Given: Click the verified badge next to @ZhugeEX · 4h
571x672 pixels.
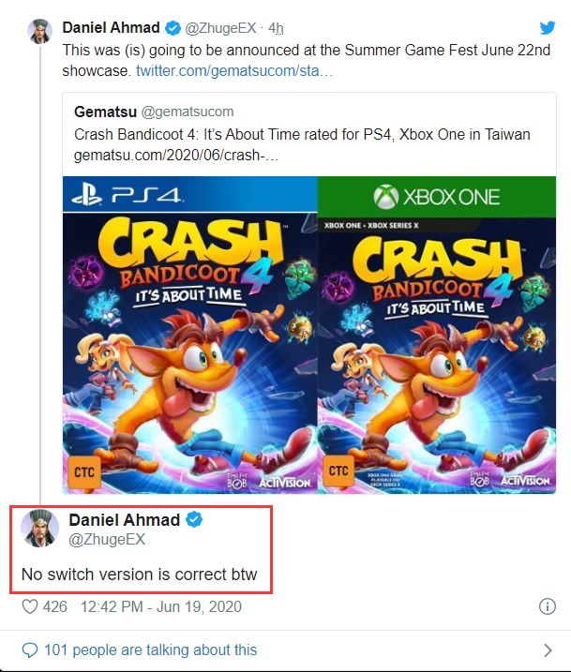Looking at the screenshot, I should (x=173, y=28).
